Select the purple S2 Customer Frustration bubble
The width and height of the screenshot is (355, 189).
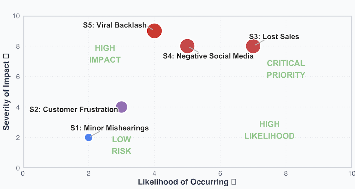pyautogui.click(x=122, y=107)
